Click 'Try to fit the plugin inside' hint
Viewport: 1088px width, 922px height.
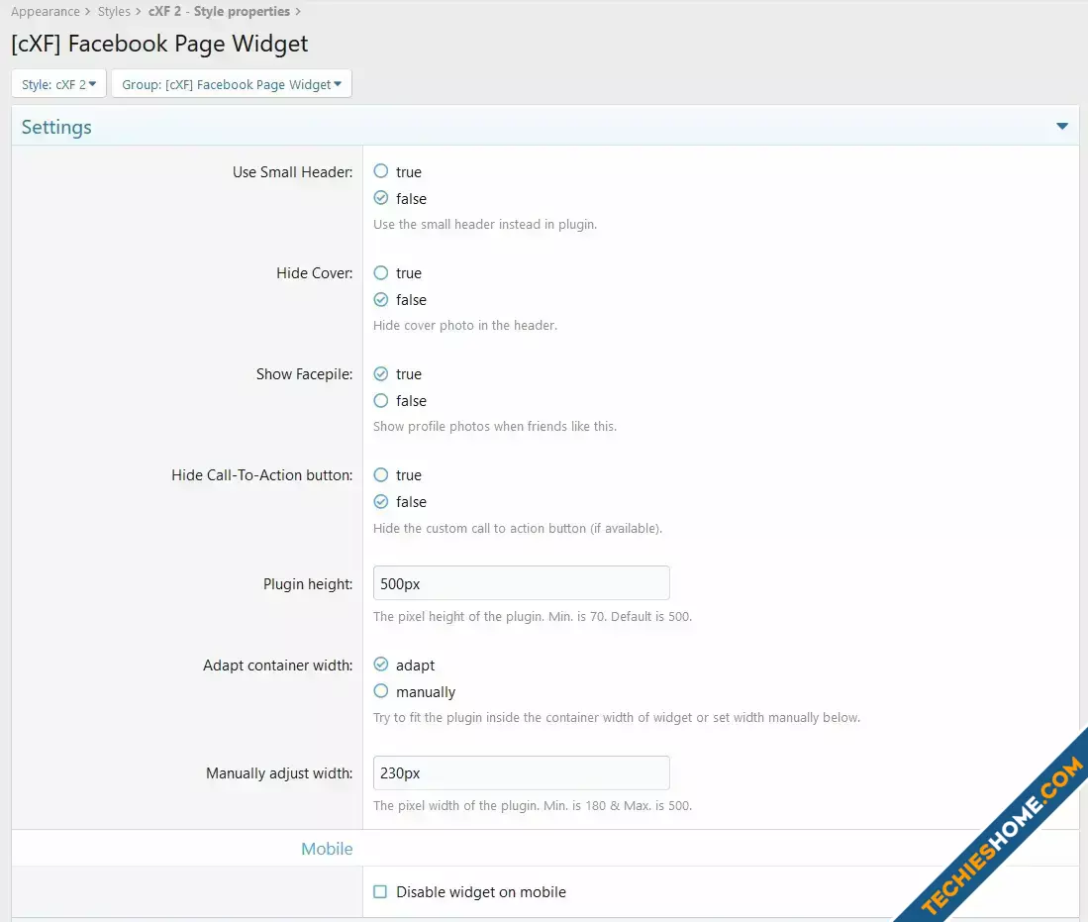616,717
